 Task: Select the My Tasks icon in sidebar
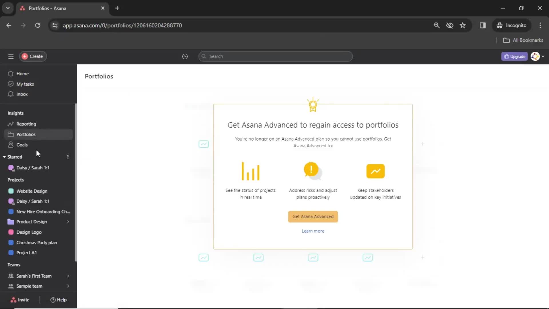pyautogui.click(x=11, y=84)
